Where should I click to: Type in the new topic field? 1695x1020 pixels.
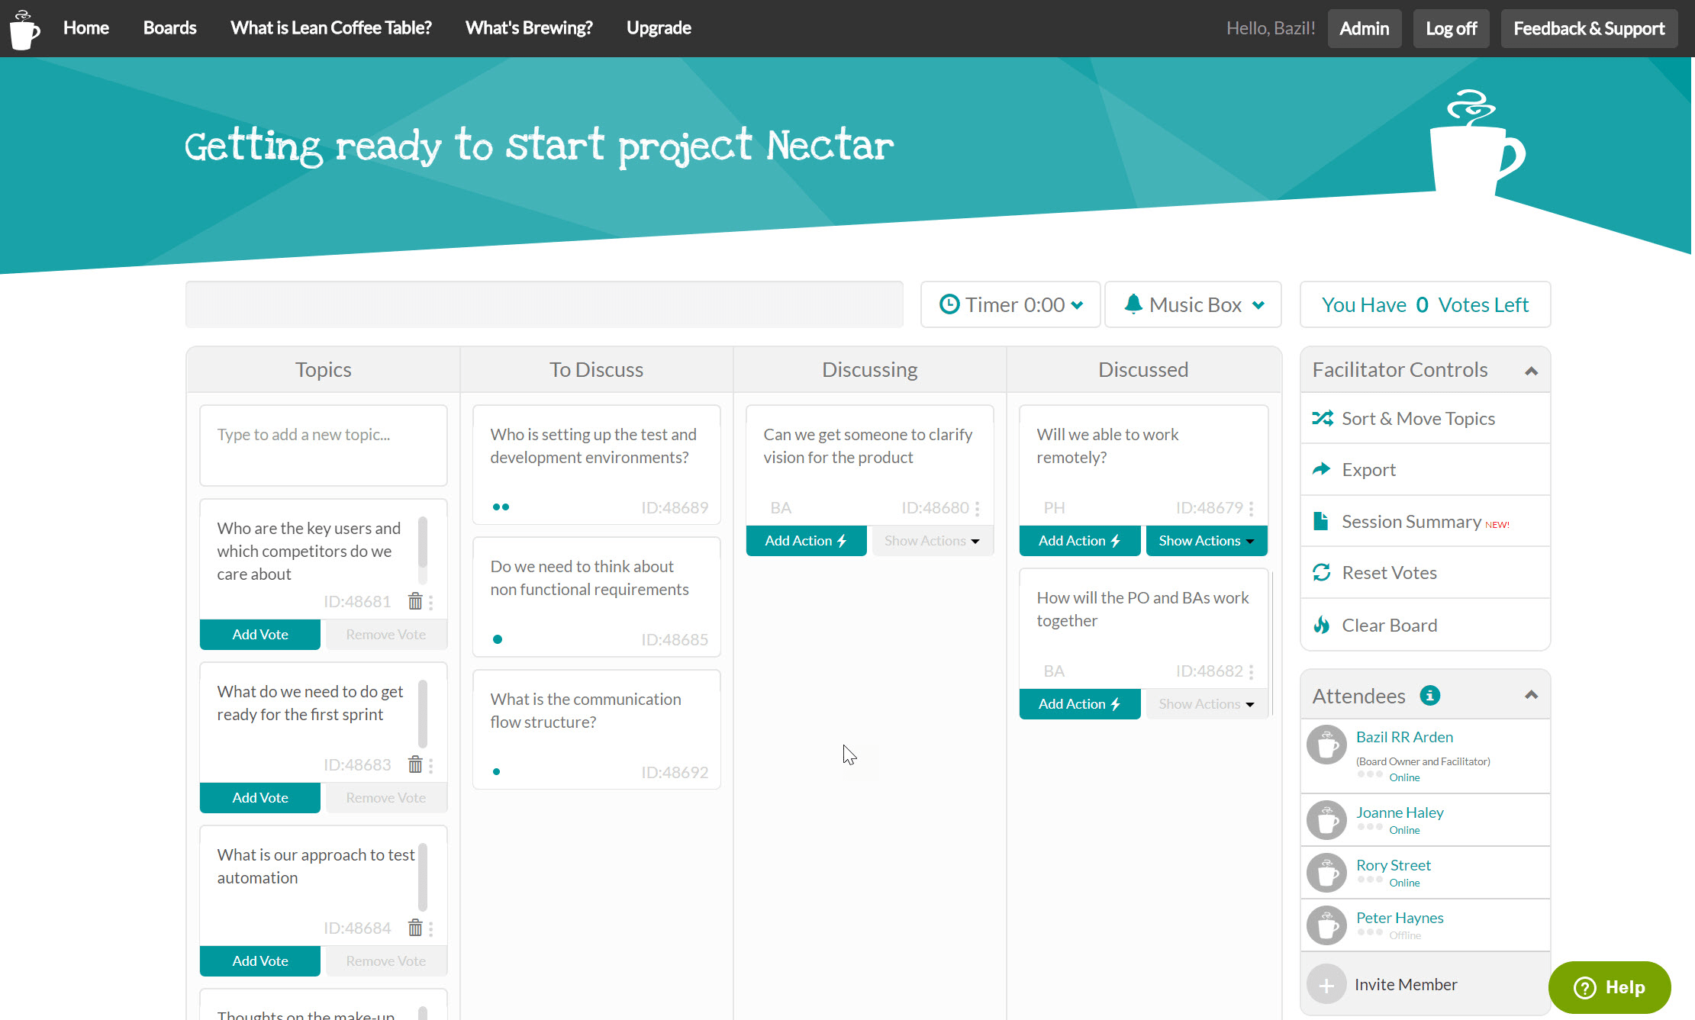tap(323, 445)
